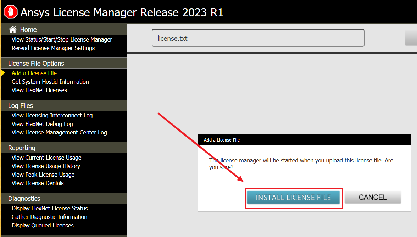The height and width of the screenshot is (237, 417).
Task: Click the Reporting section header
Action: tap(64, 148)
